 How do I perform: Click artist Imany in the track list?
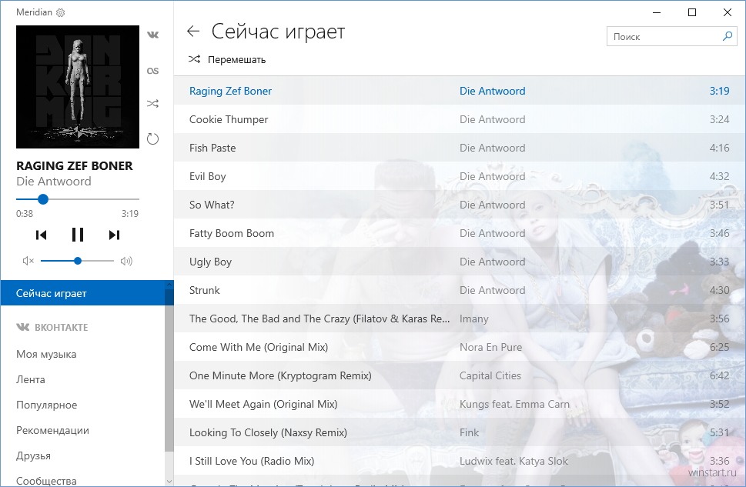(474, 319)
